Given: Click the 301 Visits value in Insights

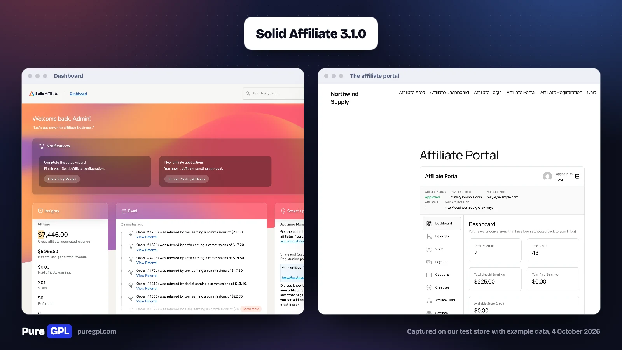Looking at the screenshot, I should point(42,283).
